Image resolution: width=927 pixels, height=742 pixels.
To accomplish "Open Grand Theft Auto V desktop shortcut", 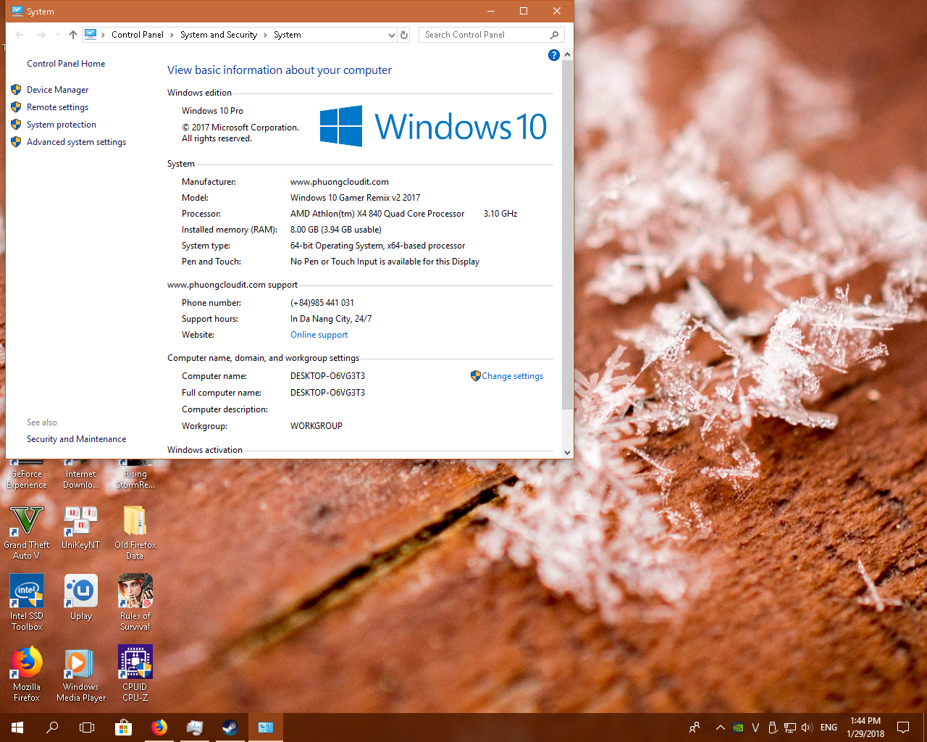I will click(27, 533).
